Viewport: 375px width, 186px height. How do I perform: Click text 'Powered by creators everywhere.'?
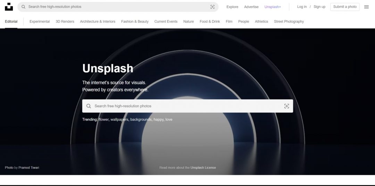[115, 90]
